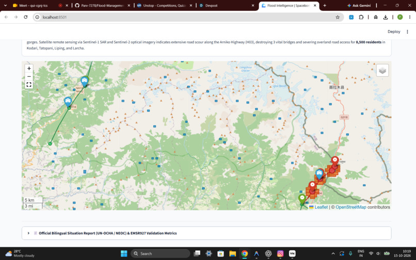The width and height of the screenshot is (416, 260).
Task: Open Task View from the taskbar
Action: click(197, 254)
